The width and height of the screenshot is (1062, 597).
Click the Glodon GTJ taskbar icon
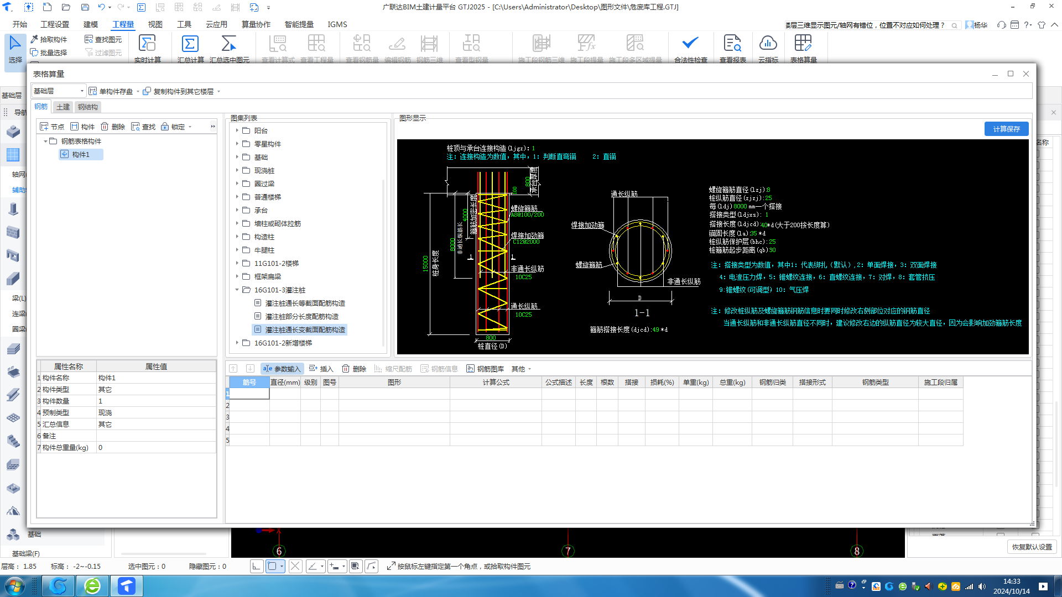click(127, 586)
